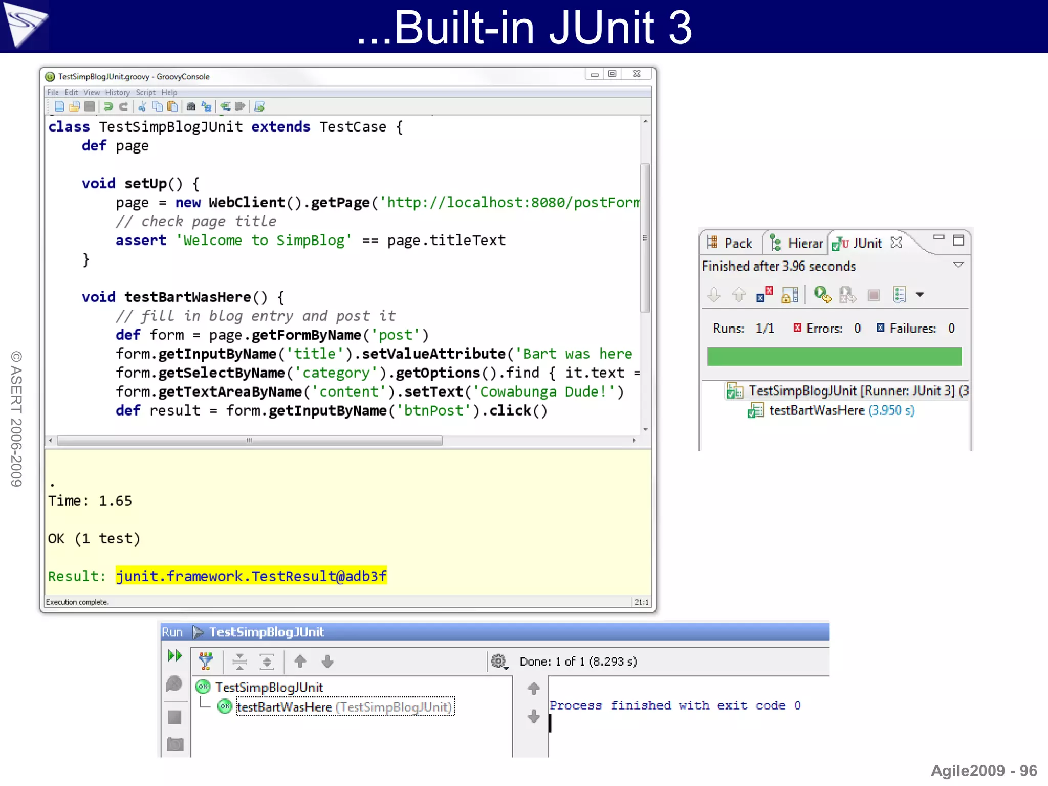
Task: Click the camera dump threads icon
Action: click(x=175, y=744)
